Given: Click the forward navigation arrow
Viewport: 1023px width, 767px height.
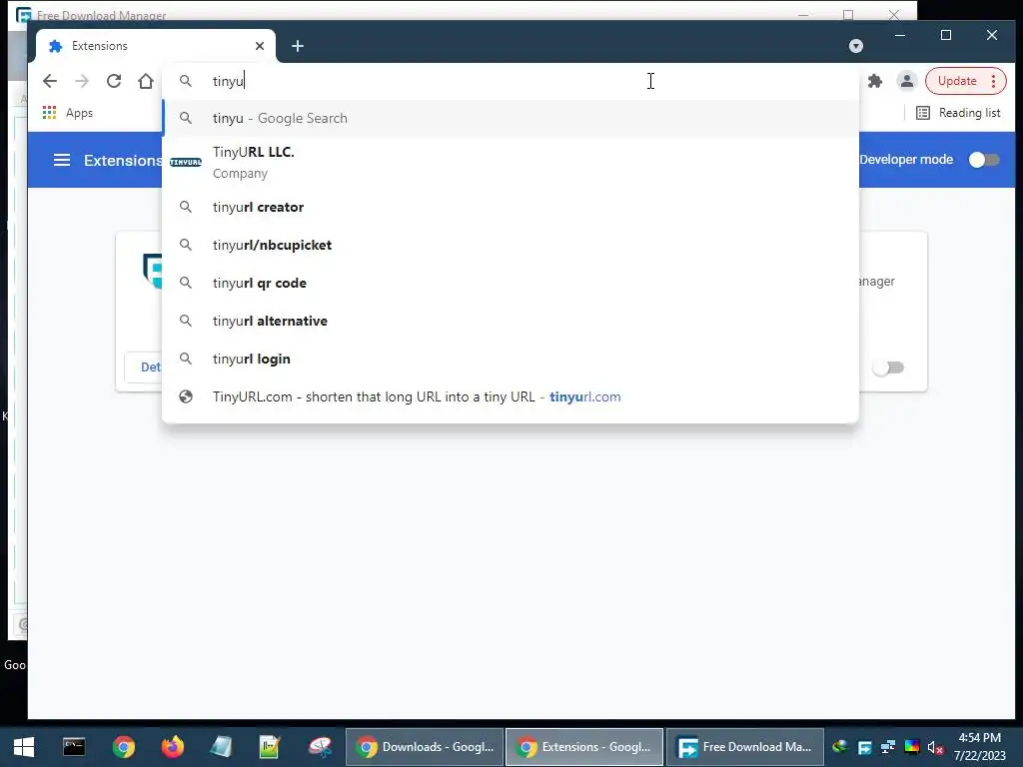Looking at the screenshot, I should pos(82,81).
